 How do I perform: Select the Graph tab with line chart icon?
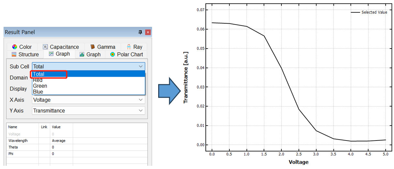point(59,54)
